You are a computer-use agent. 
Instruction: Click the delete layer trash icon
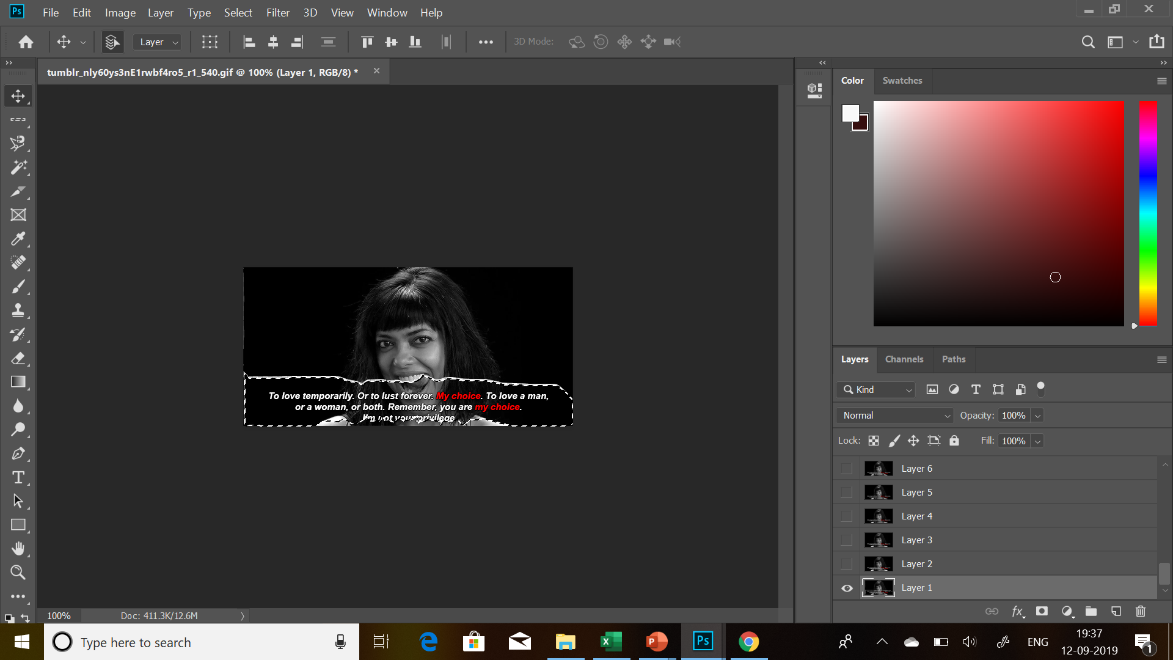click(x=1140, y=611)
